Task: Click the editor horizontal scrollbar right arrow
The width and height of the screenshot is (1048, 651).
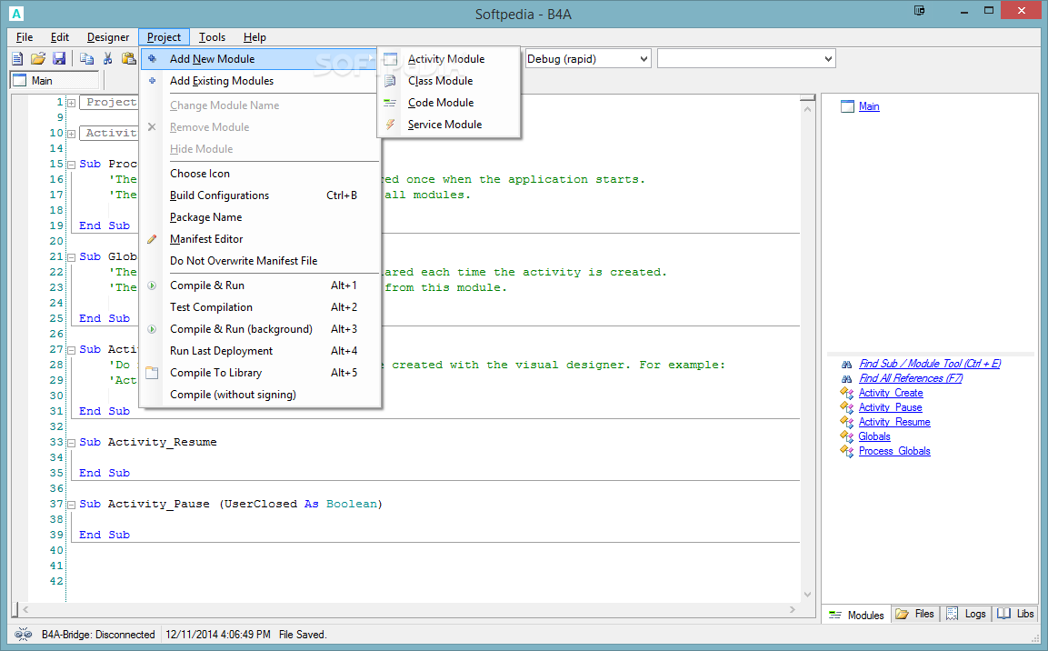Action: [793, 609]
